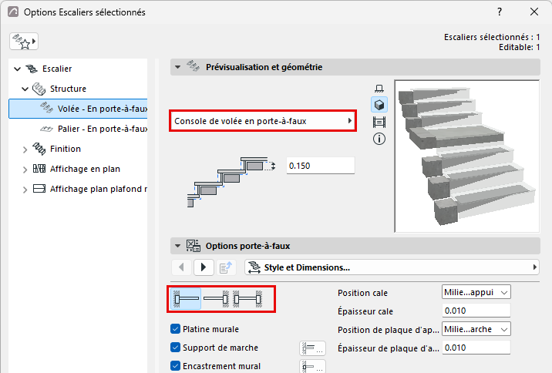
Task: Expand the Affichage en plan node
Action: coord(25,170)
